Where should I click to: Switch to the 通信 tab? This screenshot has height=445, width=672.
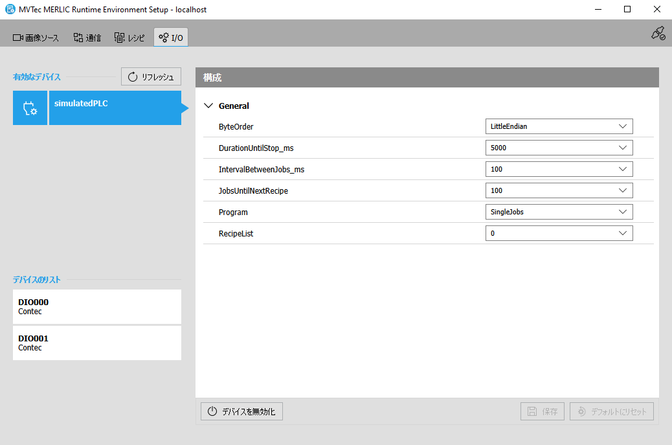[x=87, y=38]
